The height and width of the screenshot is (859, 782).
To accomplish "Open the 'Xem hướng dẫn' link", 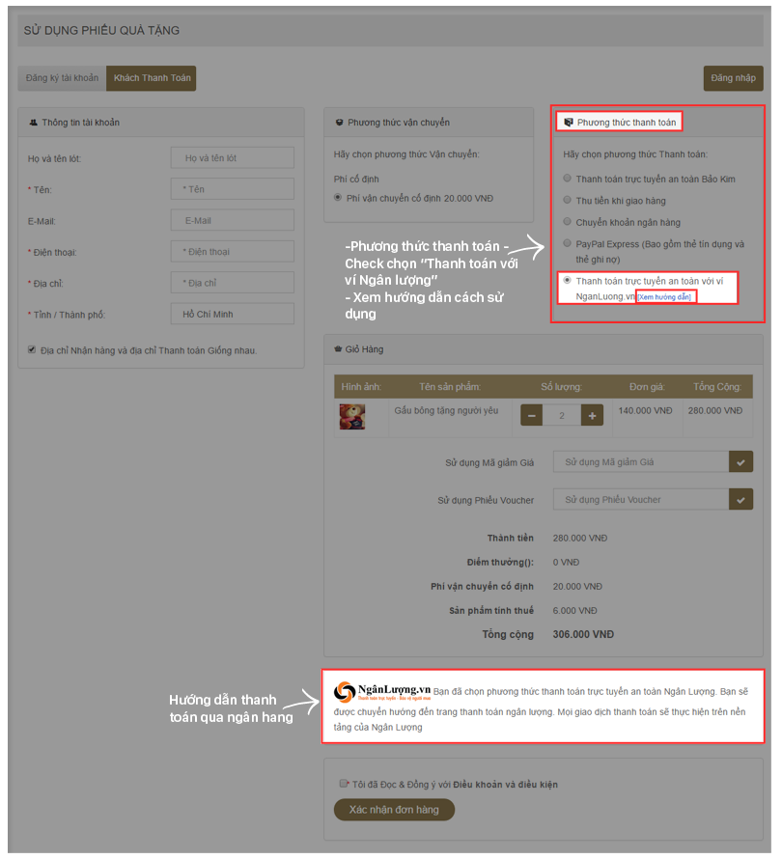I will click(x=665, y=297).
